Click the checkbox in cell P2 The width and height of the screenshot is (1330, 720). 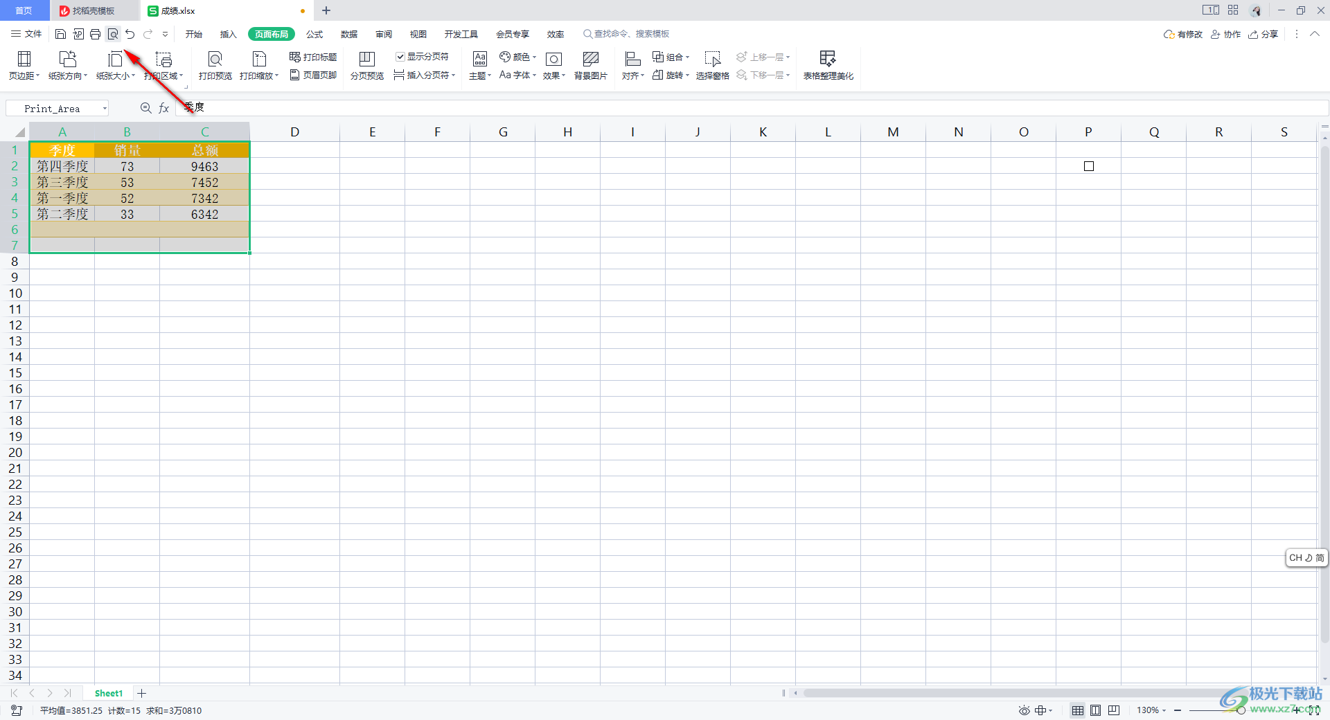tap(1089, 166)
